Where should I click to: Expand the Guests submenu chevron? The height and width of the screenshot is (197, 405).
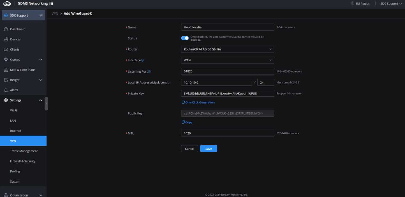(41, 60)
